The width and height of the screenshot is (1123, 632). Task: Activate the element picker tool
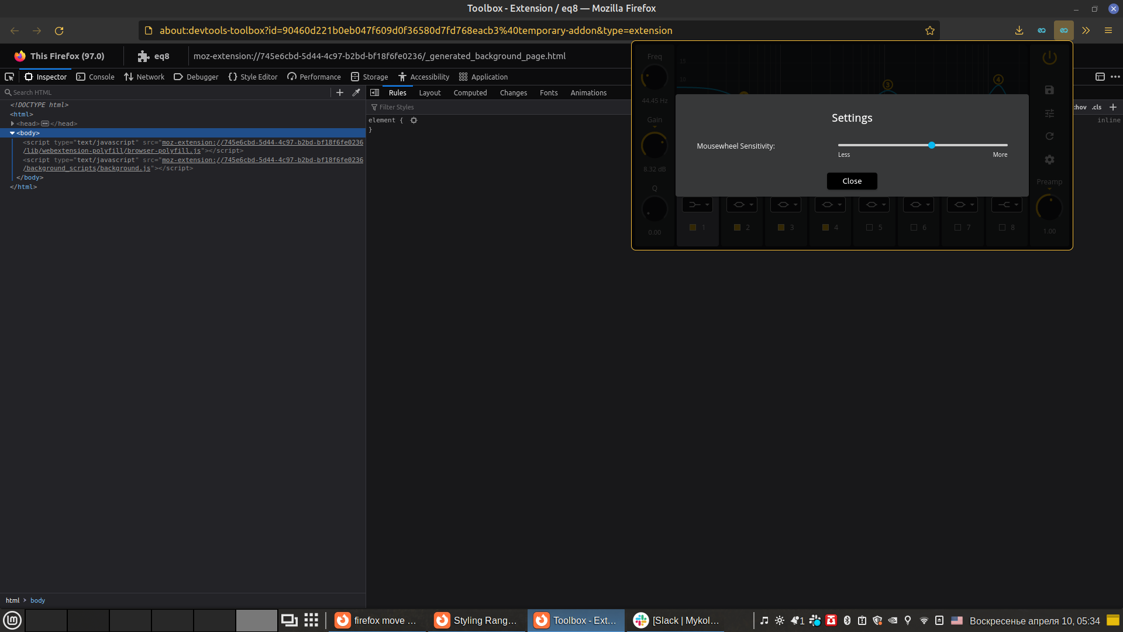click(9, 77)
